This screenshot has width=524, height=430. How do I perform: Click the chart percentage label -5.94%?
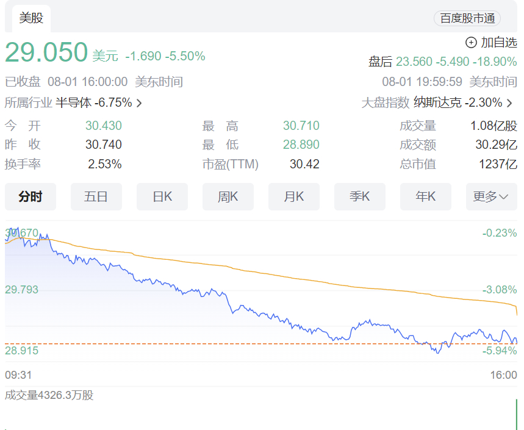click(500, 351)
